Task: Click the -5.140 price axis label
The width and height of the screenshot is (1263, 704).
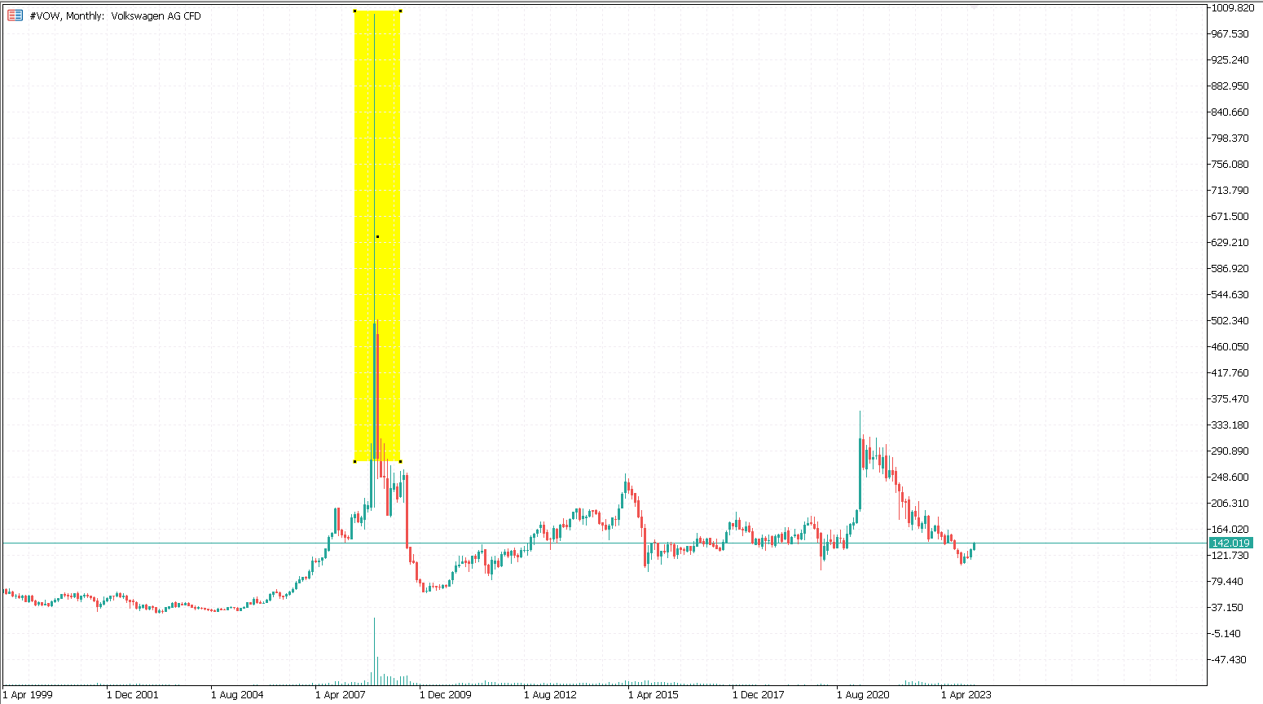Action: click(x=1226, y=634)
